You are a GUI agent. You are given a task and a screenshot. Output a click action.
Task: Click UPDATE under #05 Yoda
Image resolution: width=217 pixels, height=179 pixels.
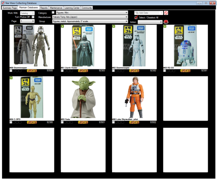pos(83,122)
